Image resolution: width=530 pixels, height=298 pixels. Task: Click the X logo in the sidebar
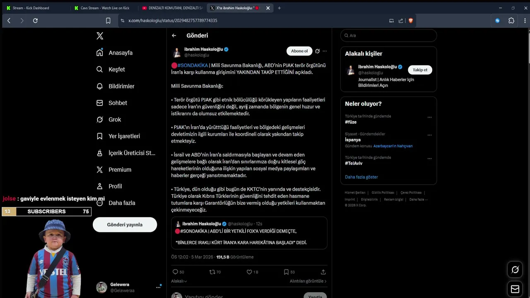[x=100, y=36]
